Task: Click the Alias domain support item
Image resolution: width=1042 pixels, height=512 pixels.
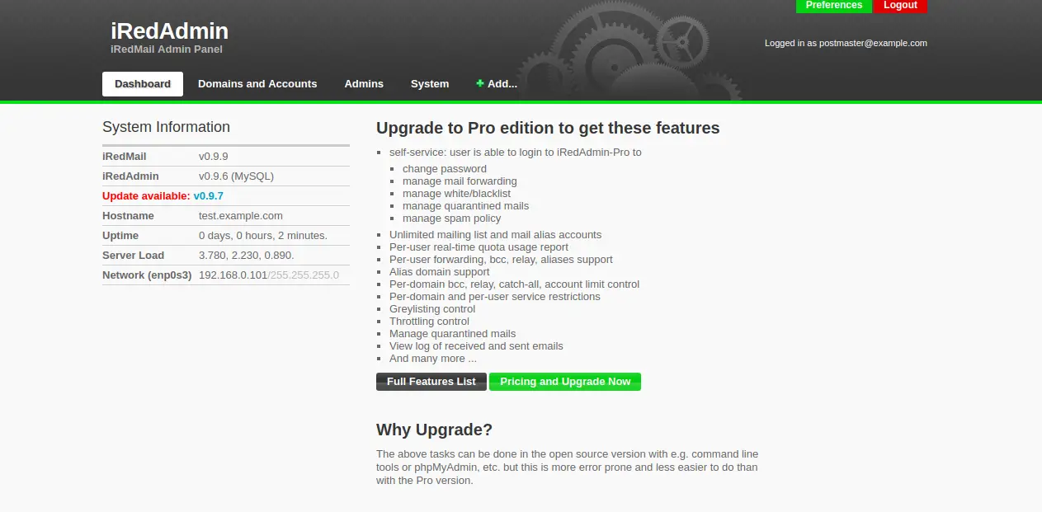Action: point(440,272)
